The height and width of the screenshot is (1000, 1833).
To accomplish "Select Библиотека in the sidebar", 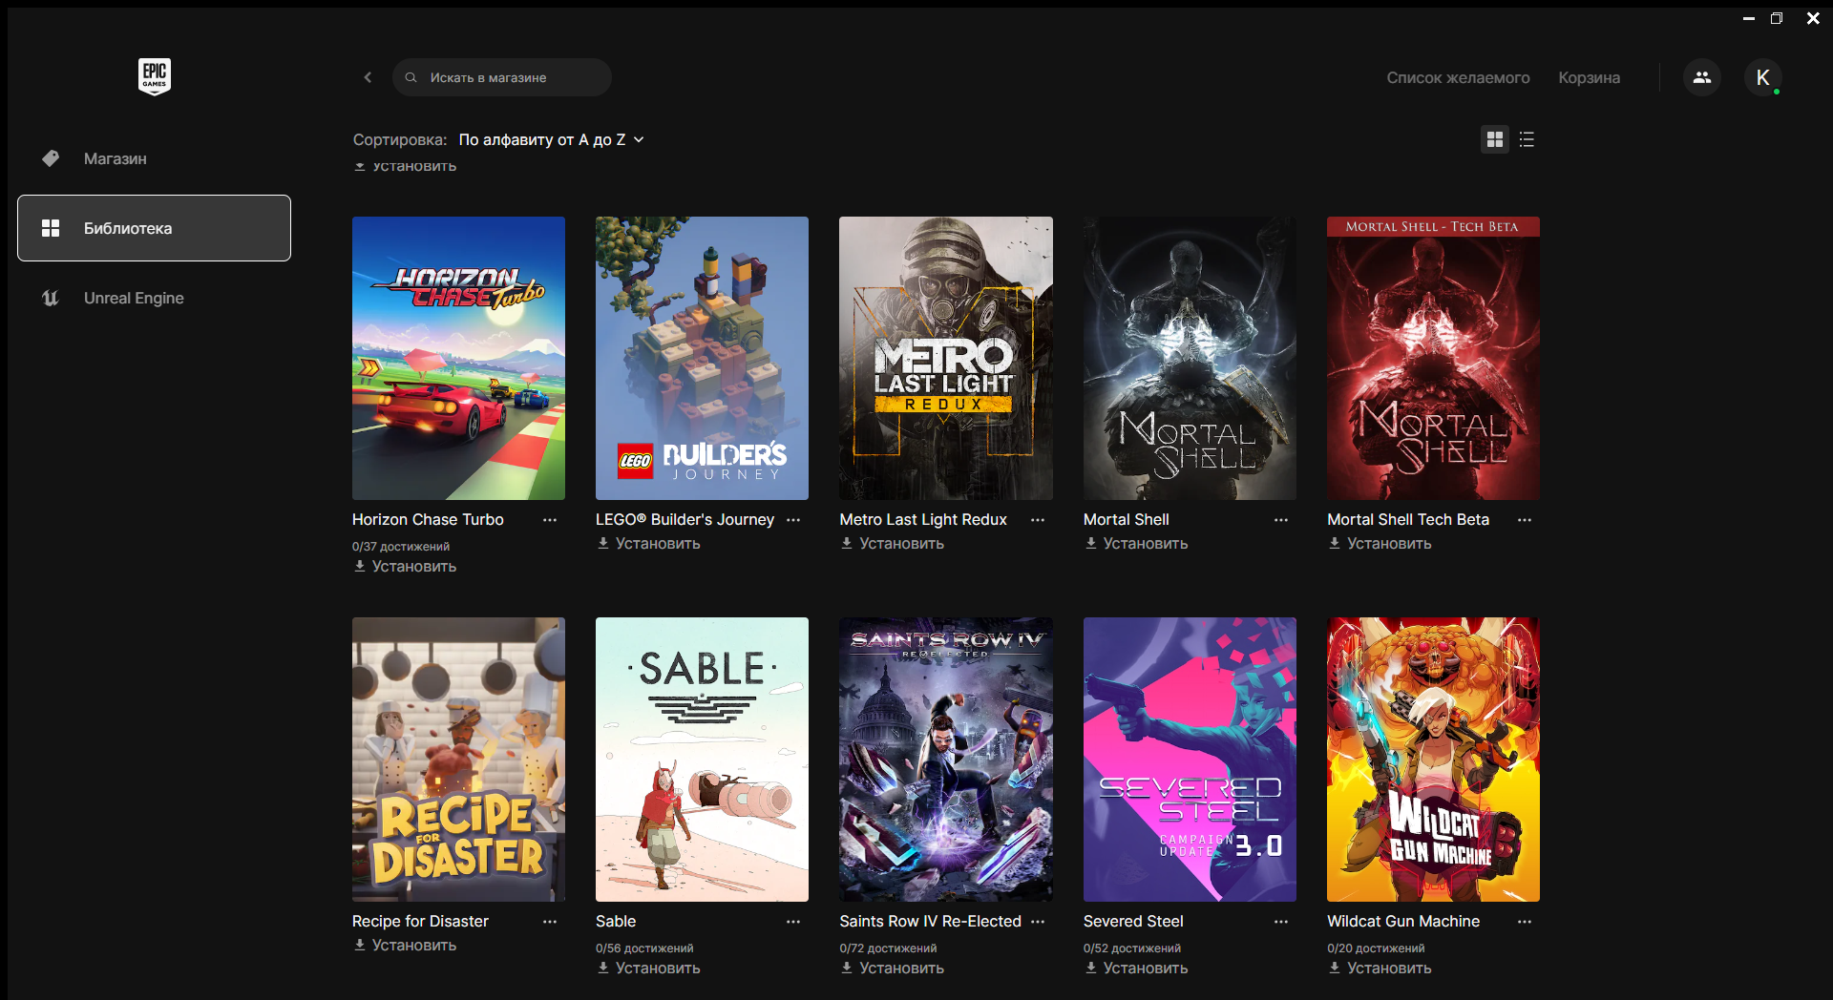I will (154, 228).
